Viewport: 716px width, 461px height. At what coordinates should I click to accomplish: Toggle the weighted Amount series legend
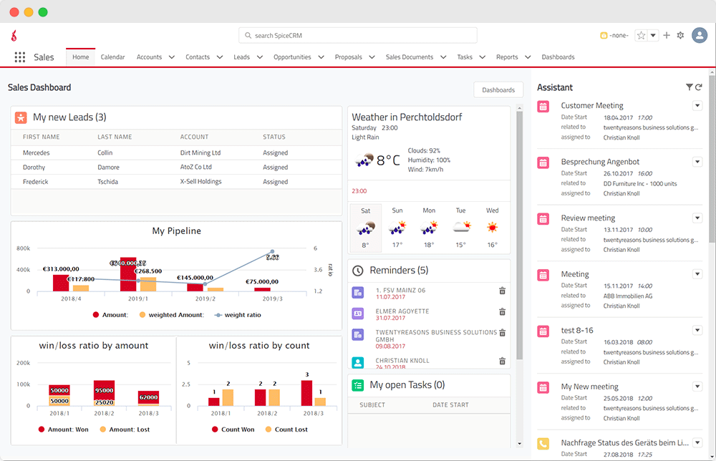[171, 315]
